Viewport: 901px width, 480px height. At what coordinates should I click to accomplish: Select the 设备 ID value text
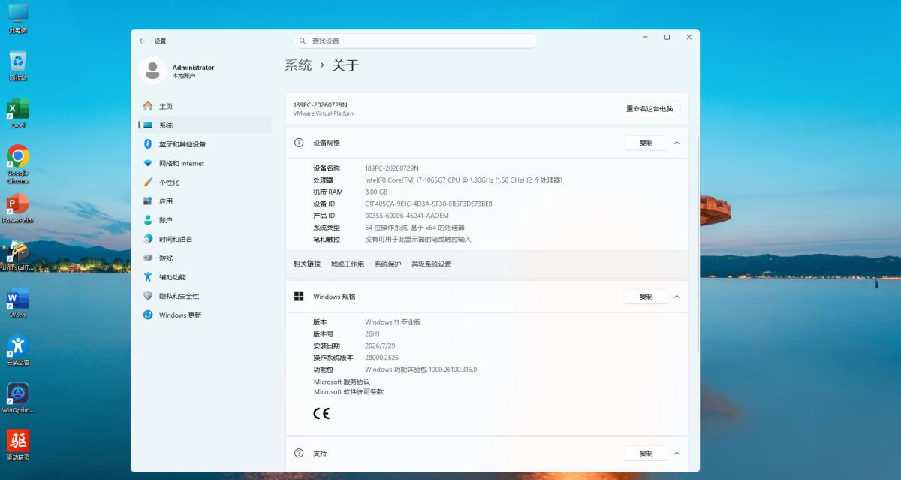click(x=429, y=204)
